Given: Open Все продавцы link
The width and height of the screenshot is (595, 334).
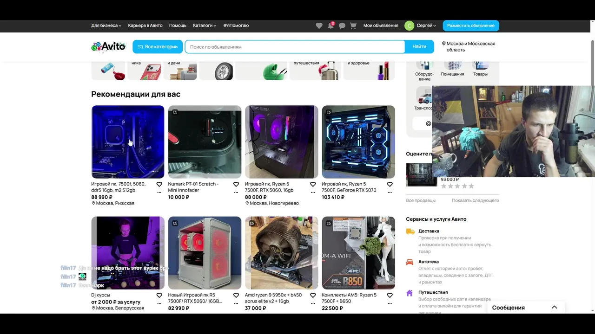Looking at the screenshot, I should (421, 200).
